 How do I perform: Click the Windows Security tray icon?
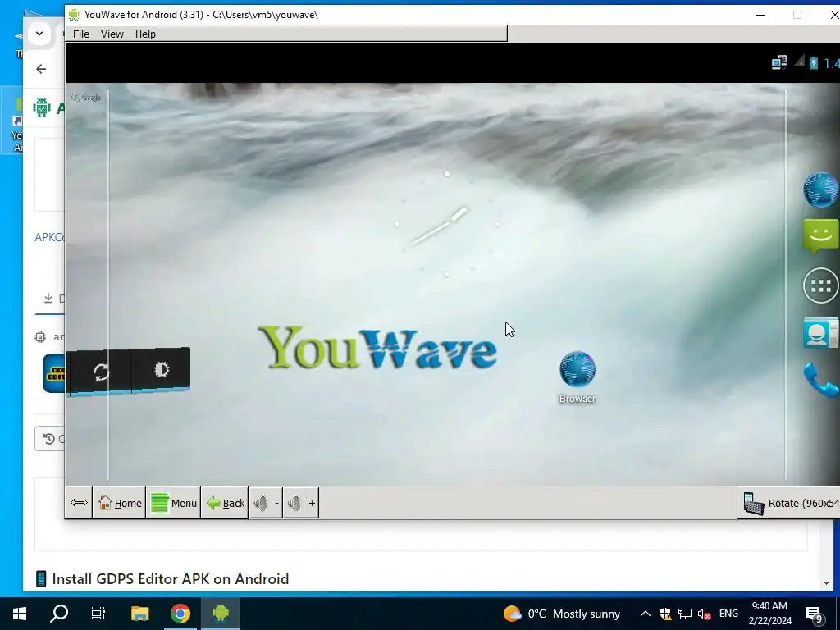(x=664, y=614)
